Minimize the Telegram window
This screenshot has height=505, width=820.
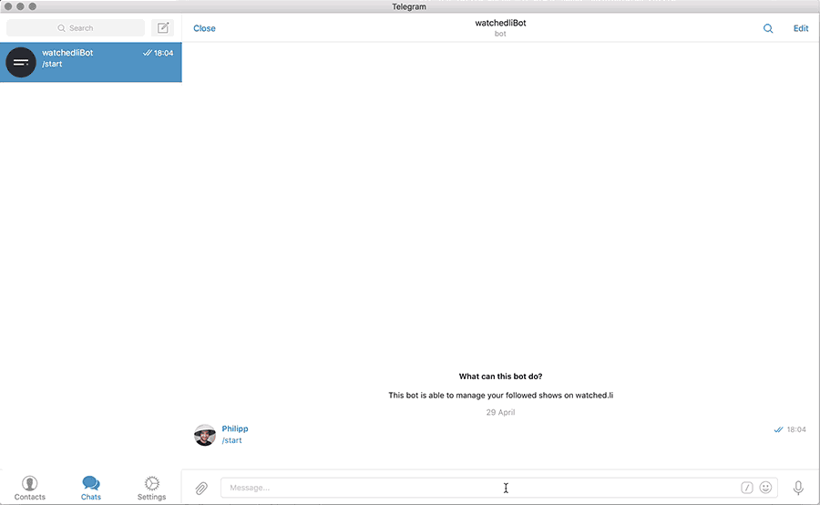click(x=20, y=6)
